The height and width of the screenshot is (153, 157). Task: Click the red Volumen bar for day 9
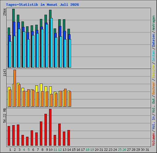(x=46, y=130)
